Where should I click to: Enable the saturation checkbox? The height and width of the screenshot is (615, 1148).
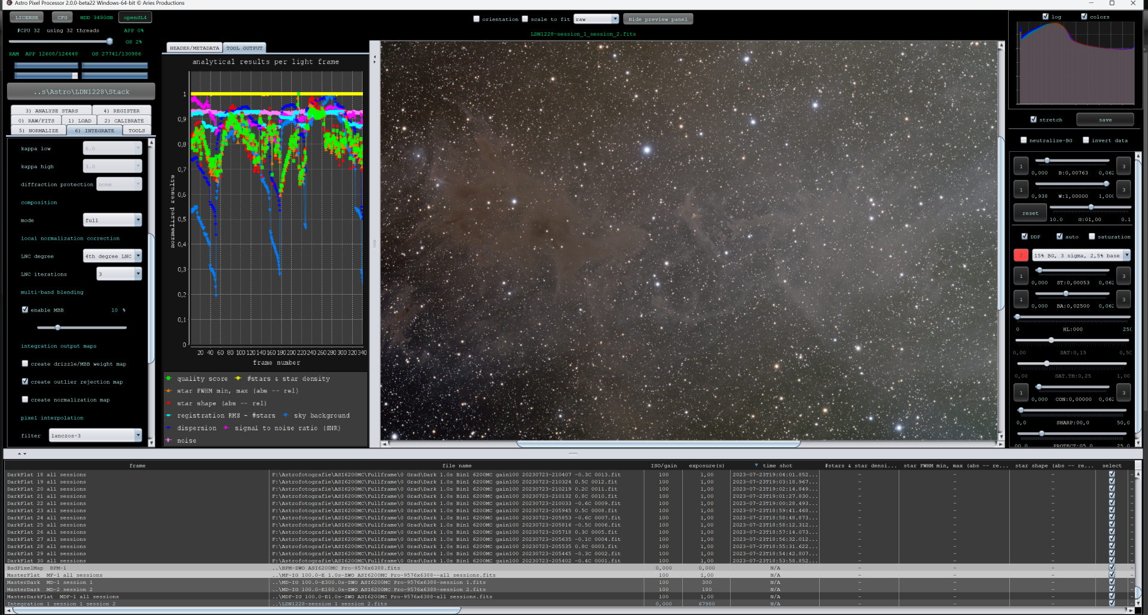1092,236
